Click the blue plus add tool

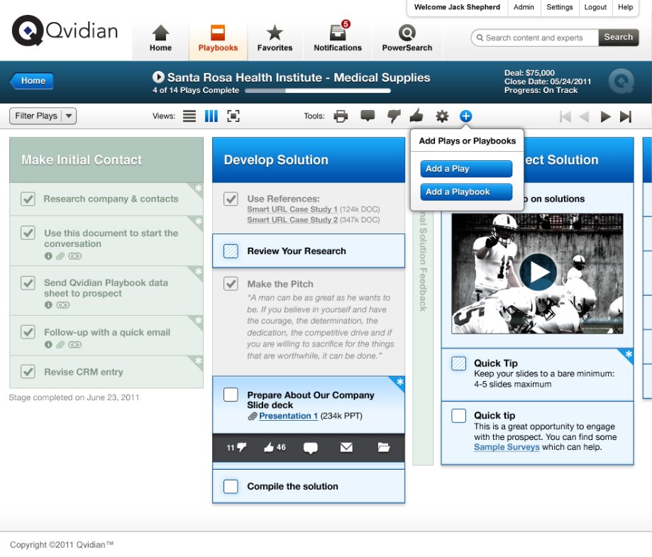coord(465,116)
